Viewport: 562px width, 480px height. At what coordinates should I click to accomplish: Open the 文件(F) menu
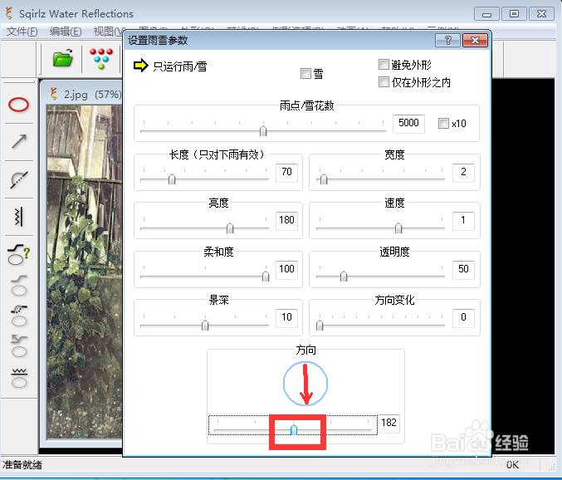(x=22, y=32)
